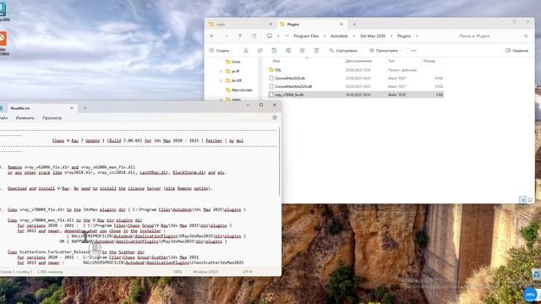Select the Icons folder in tree
Image resolution: width=541 pixels, height=304 pixels.
click(233, 62)
